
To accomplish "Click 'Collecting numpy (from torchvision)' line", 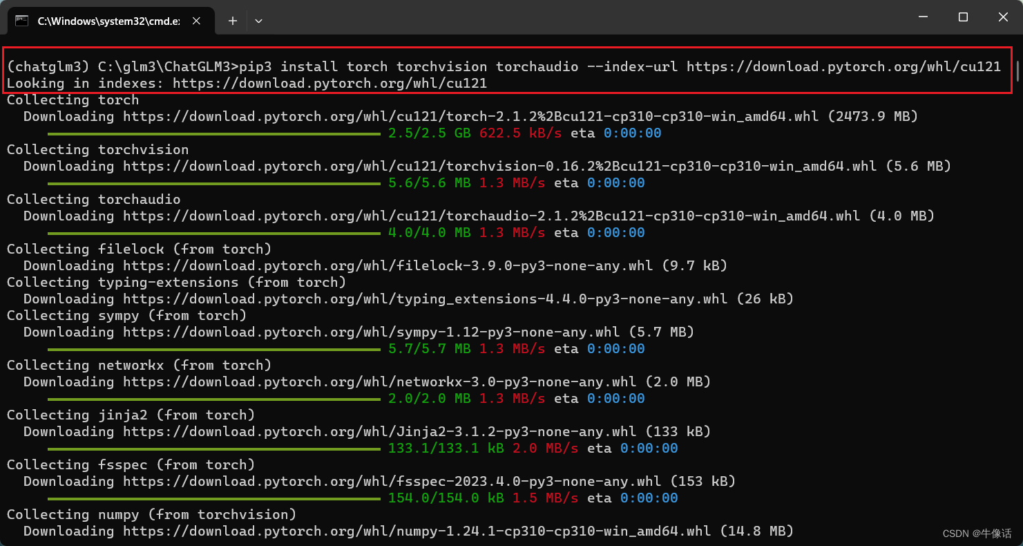I will pyautogui.click(x=151, y=514).
